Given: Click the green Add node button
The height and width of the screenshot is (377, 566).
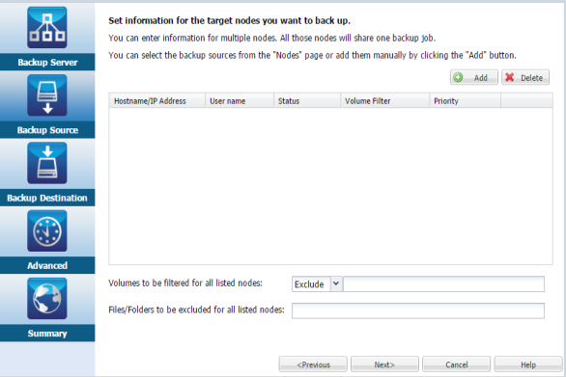Looking at the screenshot, I should [474, 77].
